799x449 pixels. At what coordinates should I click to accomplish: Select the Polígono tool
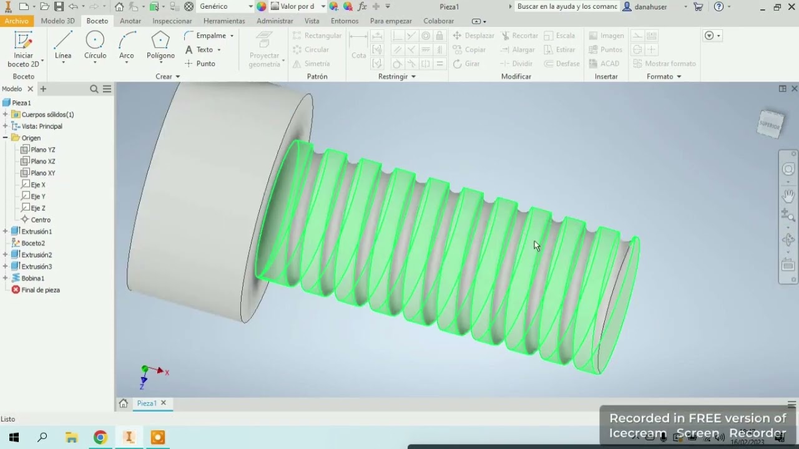(x=160, y=47)
